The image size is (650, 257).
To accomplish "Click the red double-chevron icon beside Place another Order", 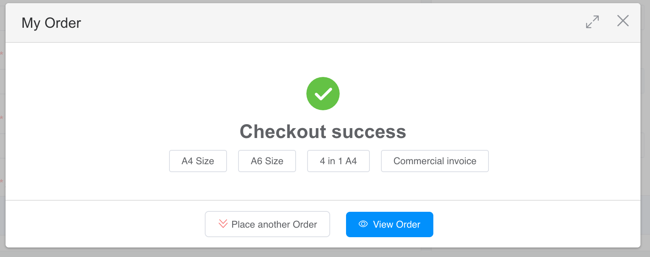I will [x=223, y=224].
